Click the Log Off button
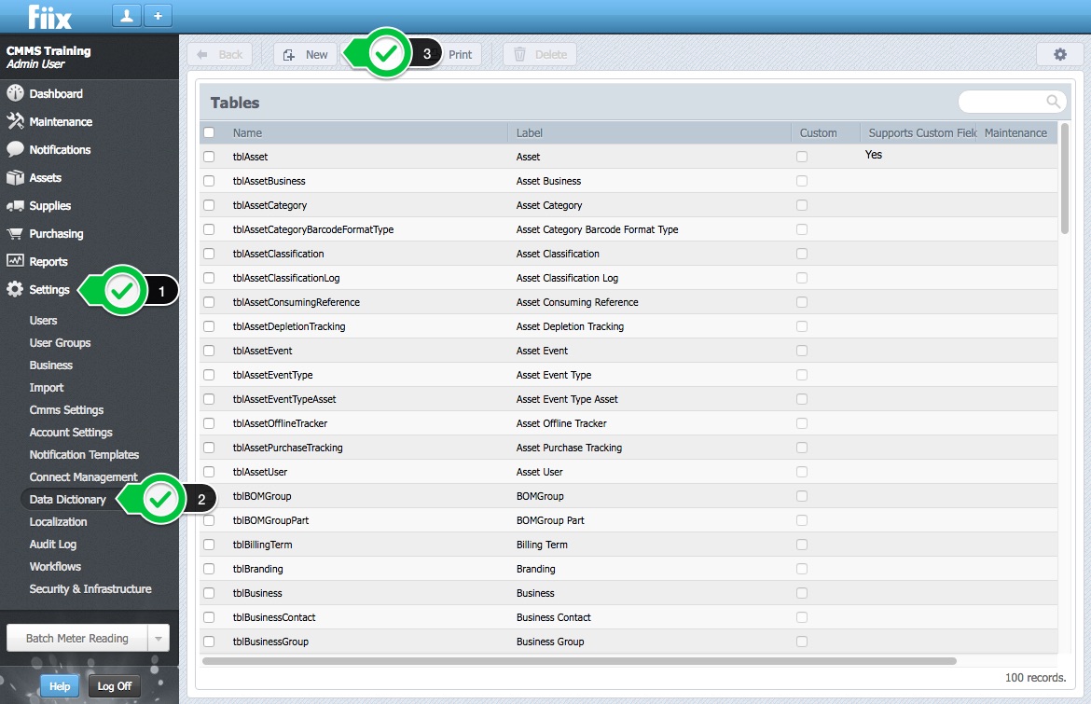The width and height of the screenshot is (1091, 704). pos(114,686)
